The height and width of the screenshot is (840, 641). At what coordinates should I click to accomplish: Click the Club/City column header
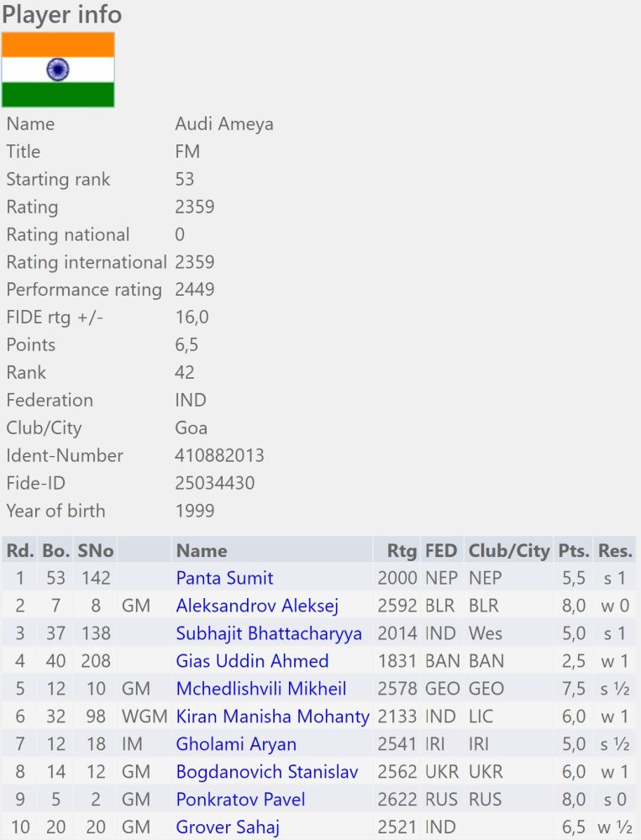[x=508, y=550]
